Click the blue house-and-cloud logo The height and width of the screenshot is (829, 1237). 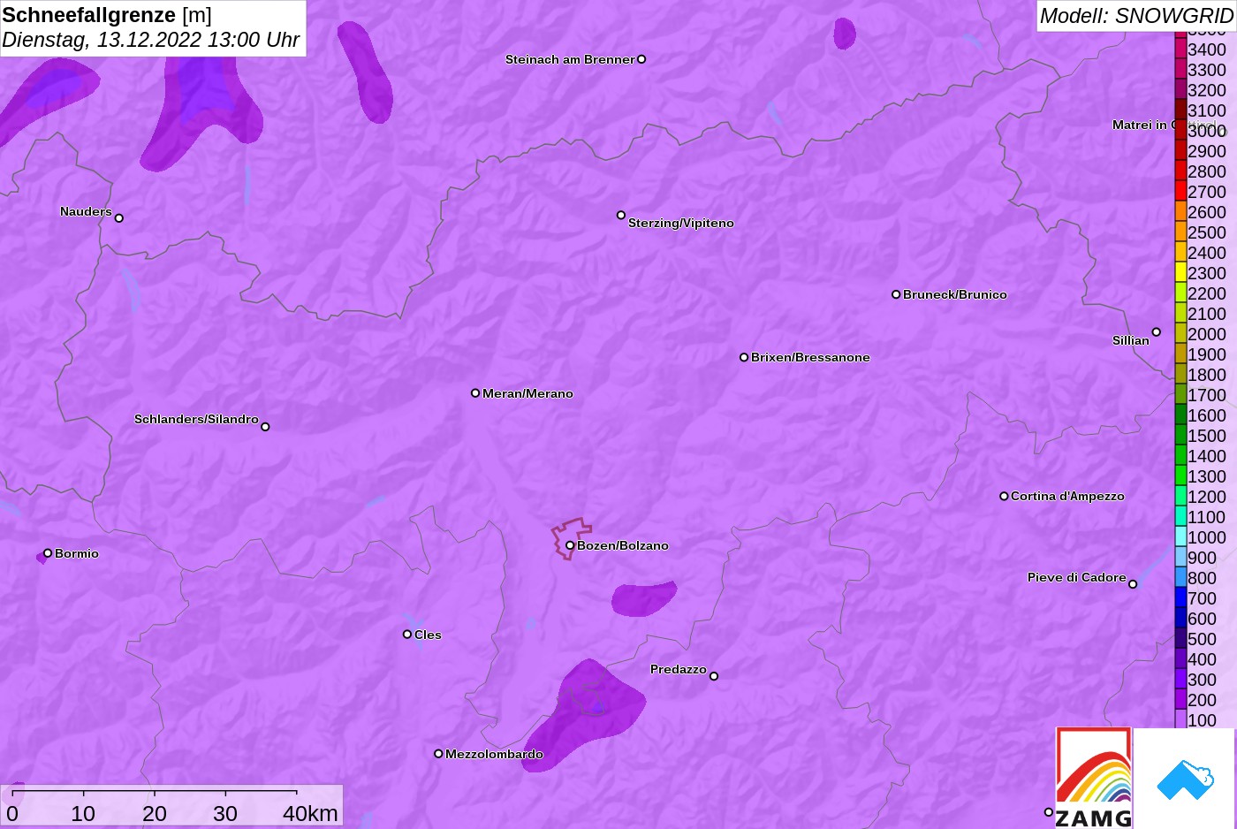[x=1185, y=780]
